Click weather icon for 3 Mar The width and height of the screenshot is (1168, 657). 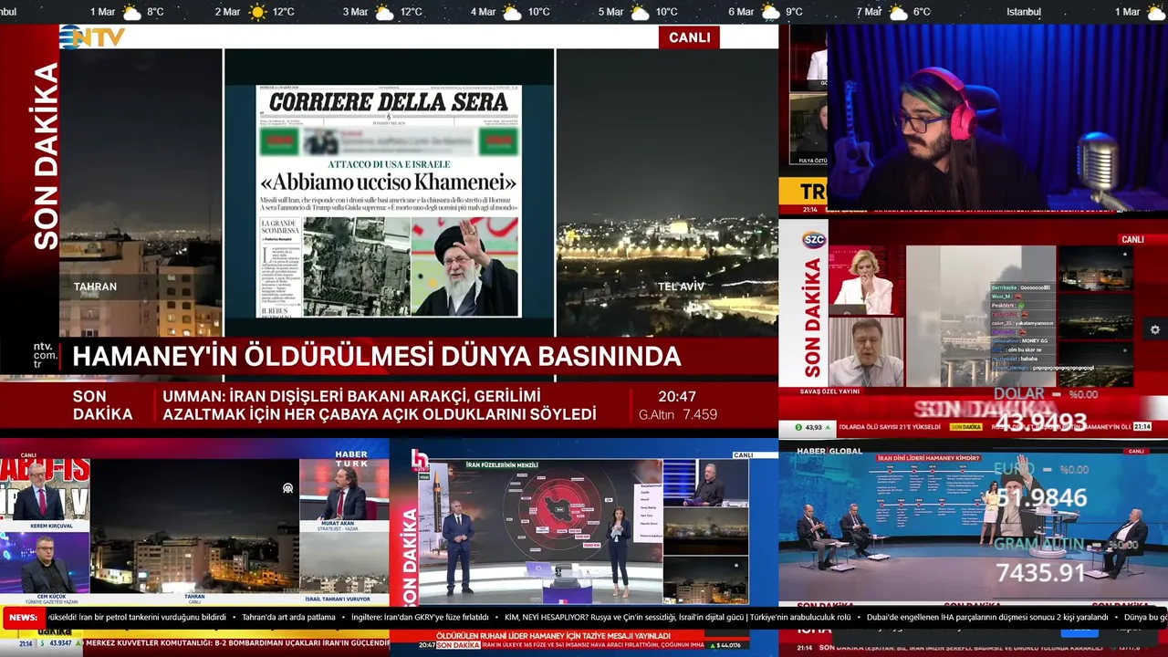pos(384,12)
